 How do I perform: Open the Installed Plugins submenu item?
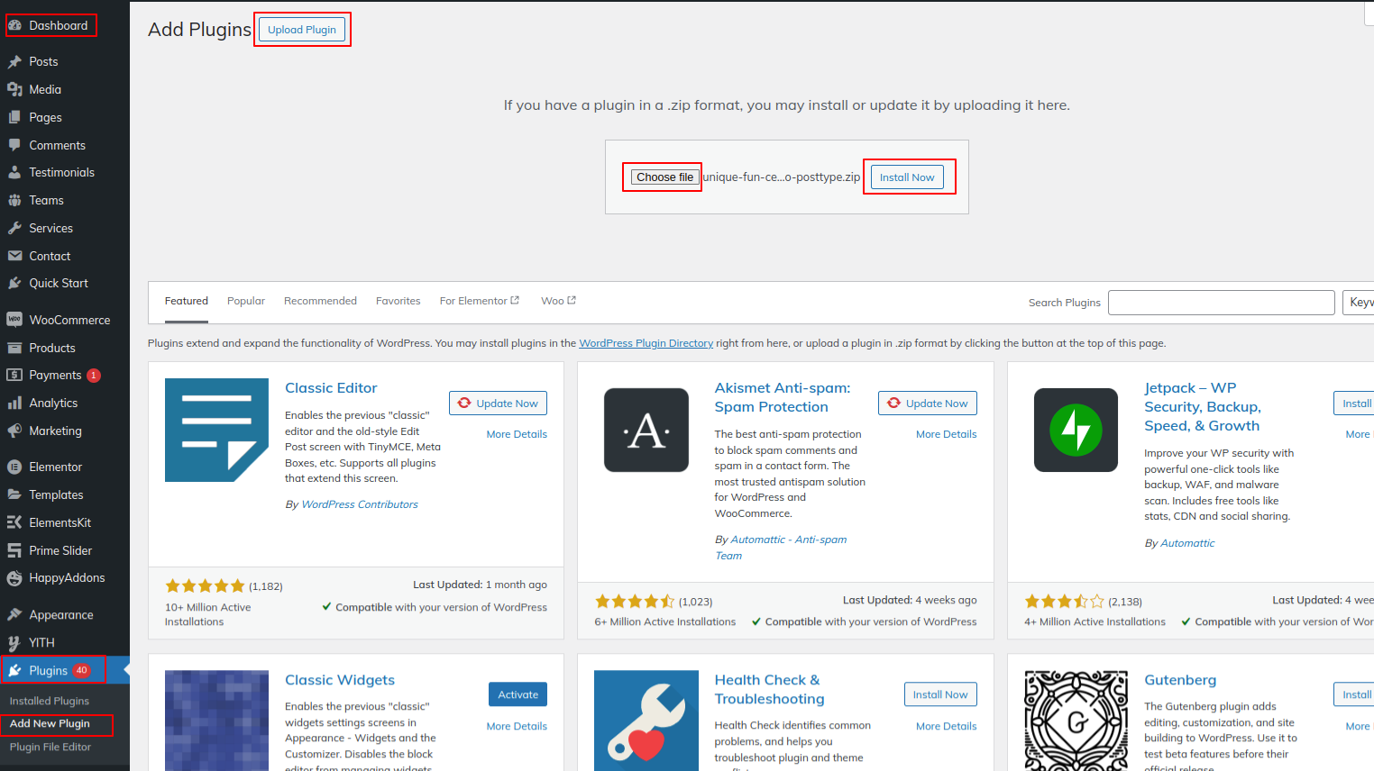50,701
